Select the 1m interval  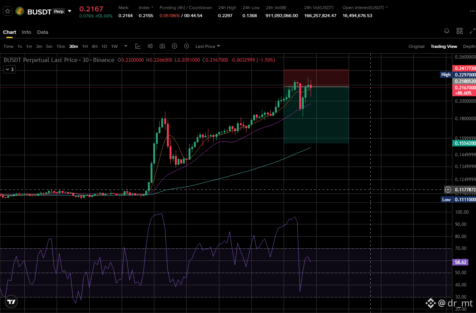29,46
